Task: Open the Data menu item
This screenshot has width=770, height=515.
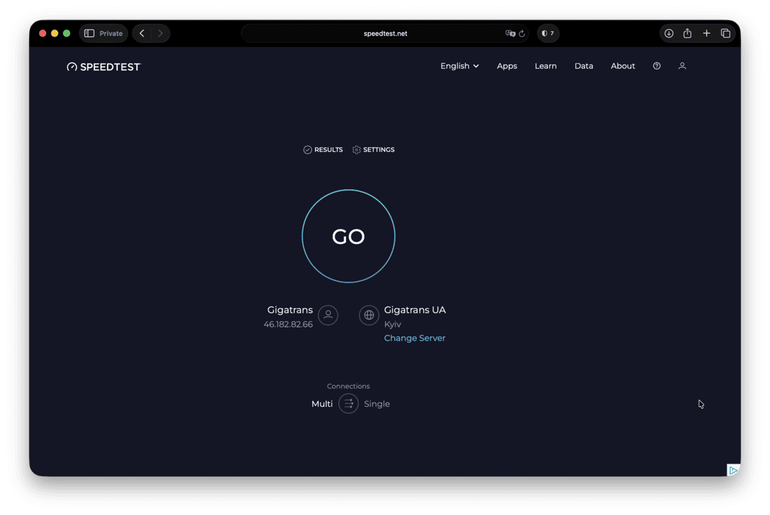Action: pos(584,66)
